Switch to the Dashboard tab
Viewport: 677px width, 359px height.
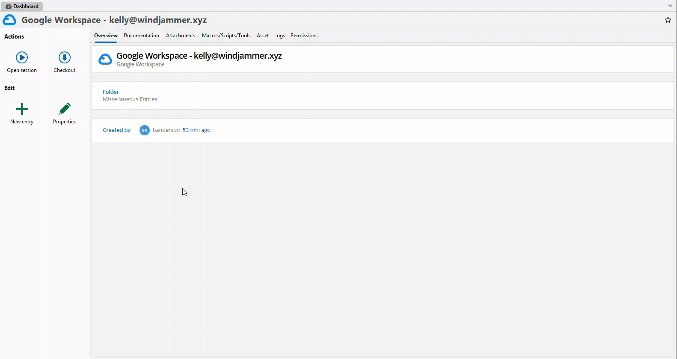22,6
